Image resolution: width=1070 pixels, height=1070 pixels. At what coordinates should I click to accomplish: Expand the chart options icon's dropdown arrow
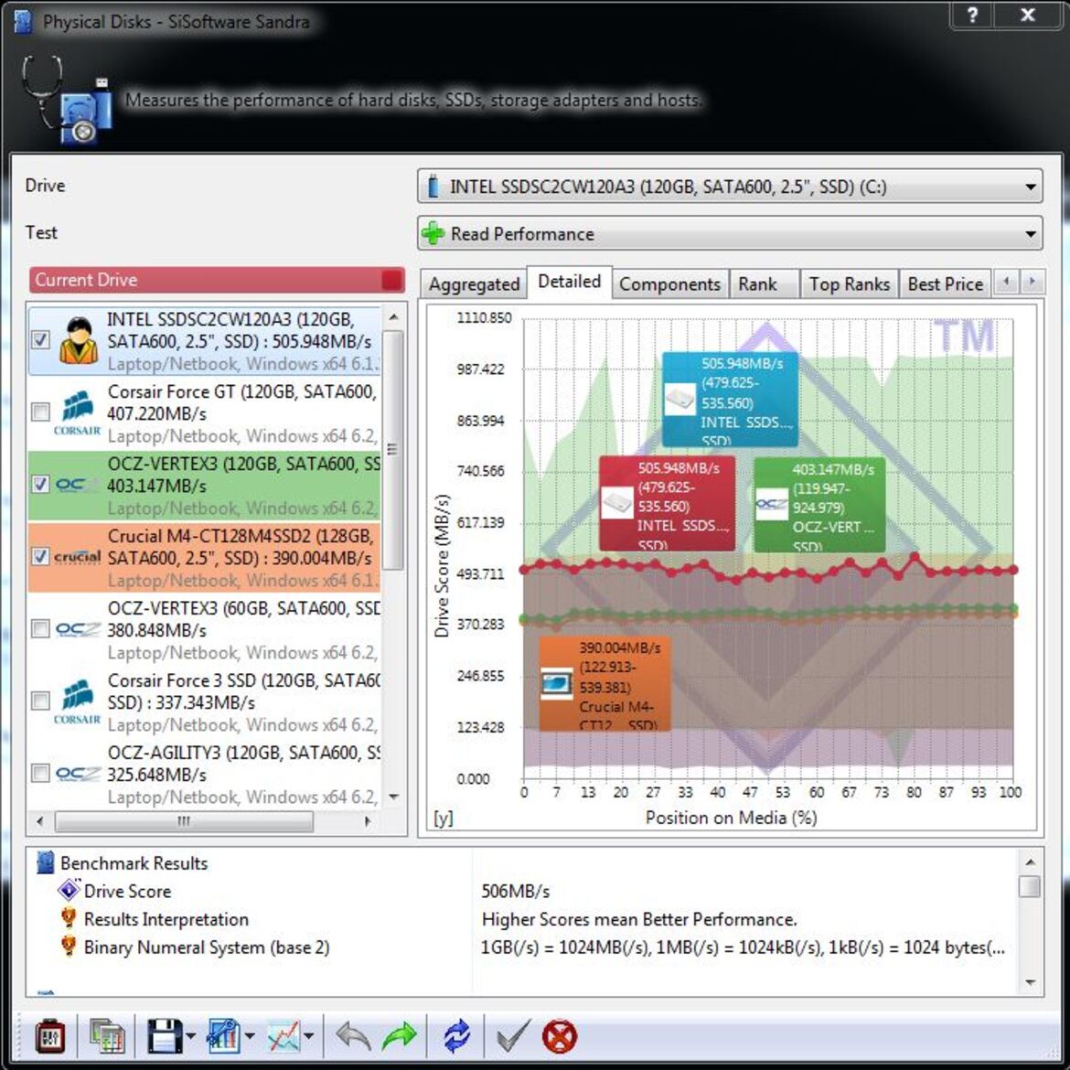click(250, 1036)
